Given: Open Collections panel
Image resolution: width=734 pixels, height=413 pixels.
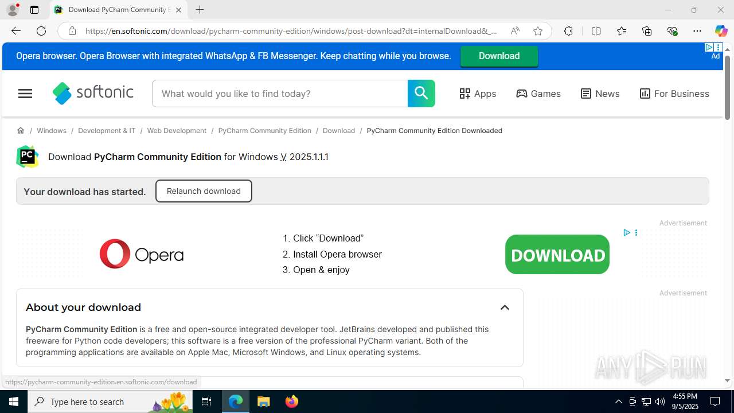Looking at the screenshot, I should coord(647,31).
